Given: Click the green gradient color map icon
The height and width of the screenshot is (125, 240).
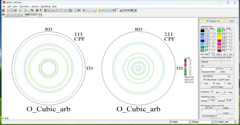Looking at the screenshot, I should tap(25, 10).
